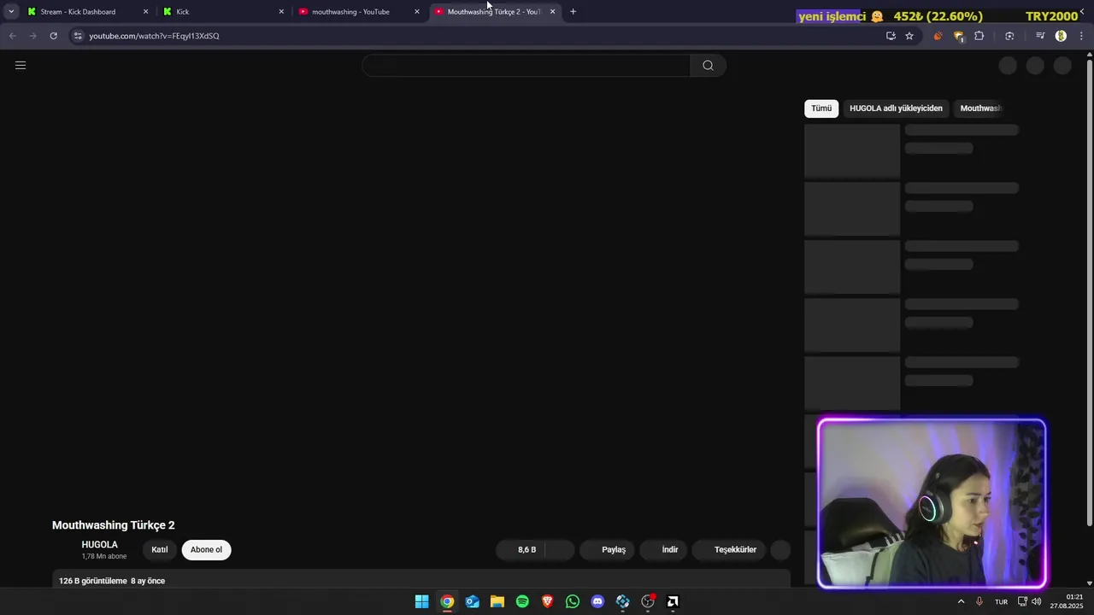Click the Abone ol subscribe button

206,550
